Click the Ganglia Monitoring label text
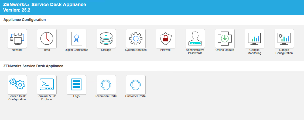This screenshot has width=304, height=120. point(254,51)
